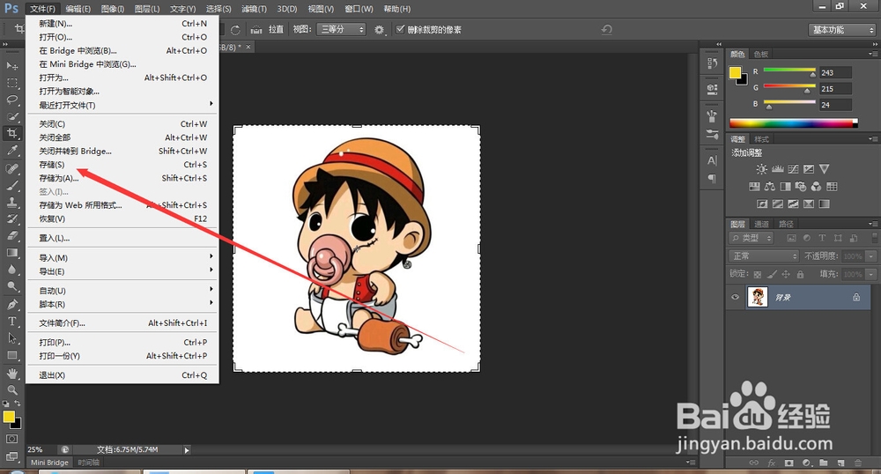Close the open document tab
The width and height of the screenshot is (881, 474).
pyautogui.click(x=248, y=48)
